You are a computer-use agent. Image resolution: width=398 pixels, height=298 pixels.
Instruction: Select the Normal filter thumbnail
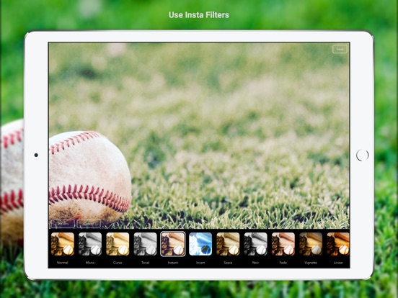(63, 244)
